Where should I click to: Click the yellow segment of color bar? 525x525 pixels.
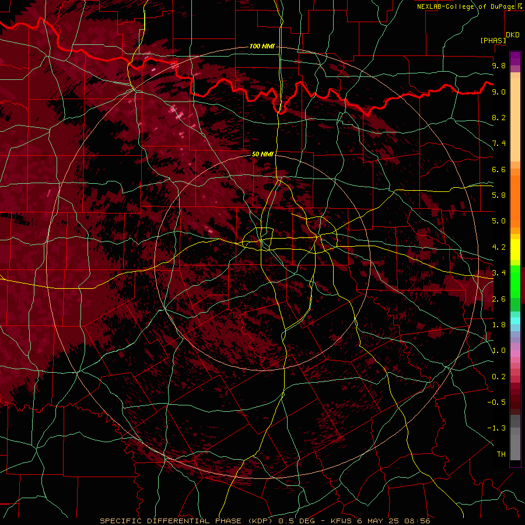tap(515, 250)
